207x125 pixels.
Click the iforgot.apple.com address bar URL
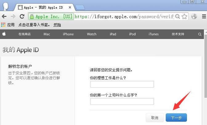pos(124,17)
